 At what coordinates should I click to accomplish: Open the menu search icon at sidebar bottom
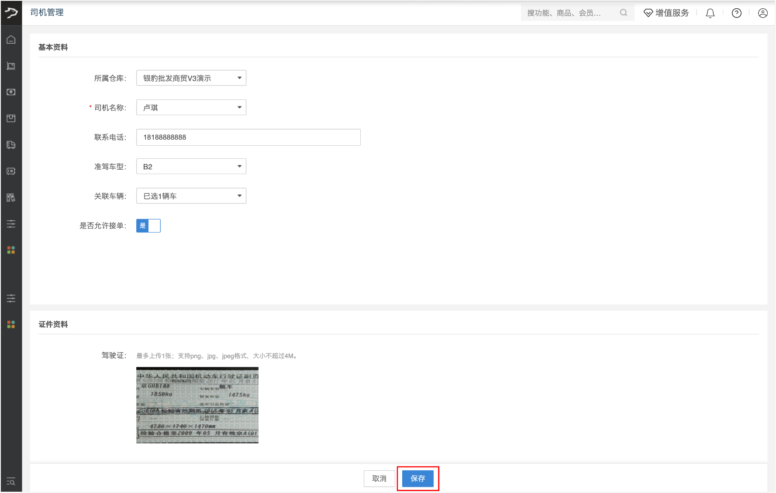11,482
